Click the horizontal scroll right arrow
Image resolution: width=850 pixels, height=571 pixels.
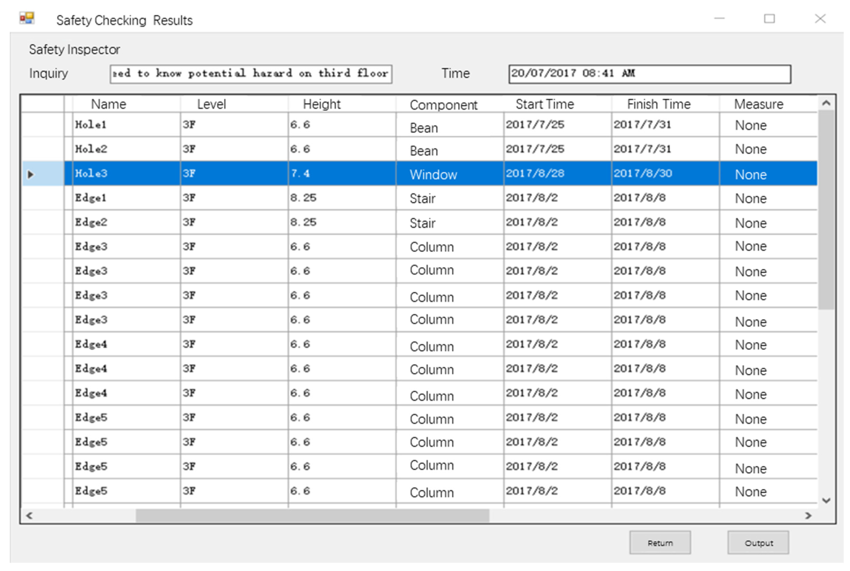[x=808, y=516]
